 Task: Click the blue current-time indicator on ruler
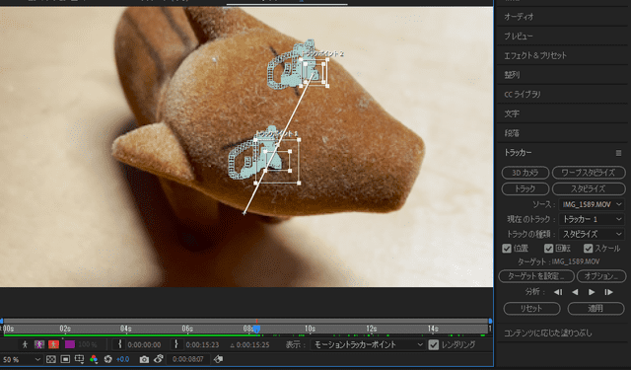[256, 329]
